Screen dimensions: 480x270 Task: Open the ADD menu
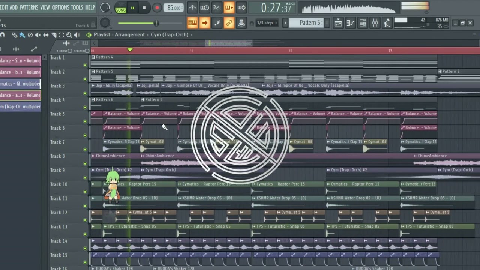(x=13, y=7)
